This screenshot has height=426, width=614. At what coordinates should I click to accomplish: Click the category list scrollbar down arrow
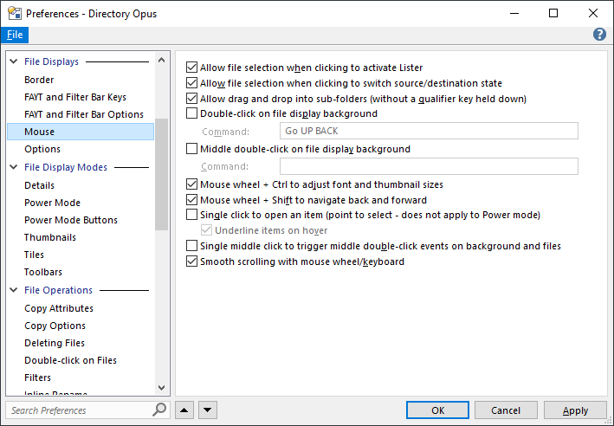click(x=161, y=387)
